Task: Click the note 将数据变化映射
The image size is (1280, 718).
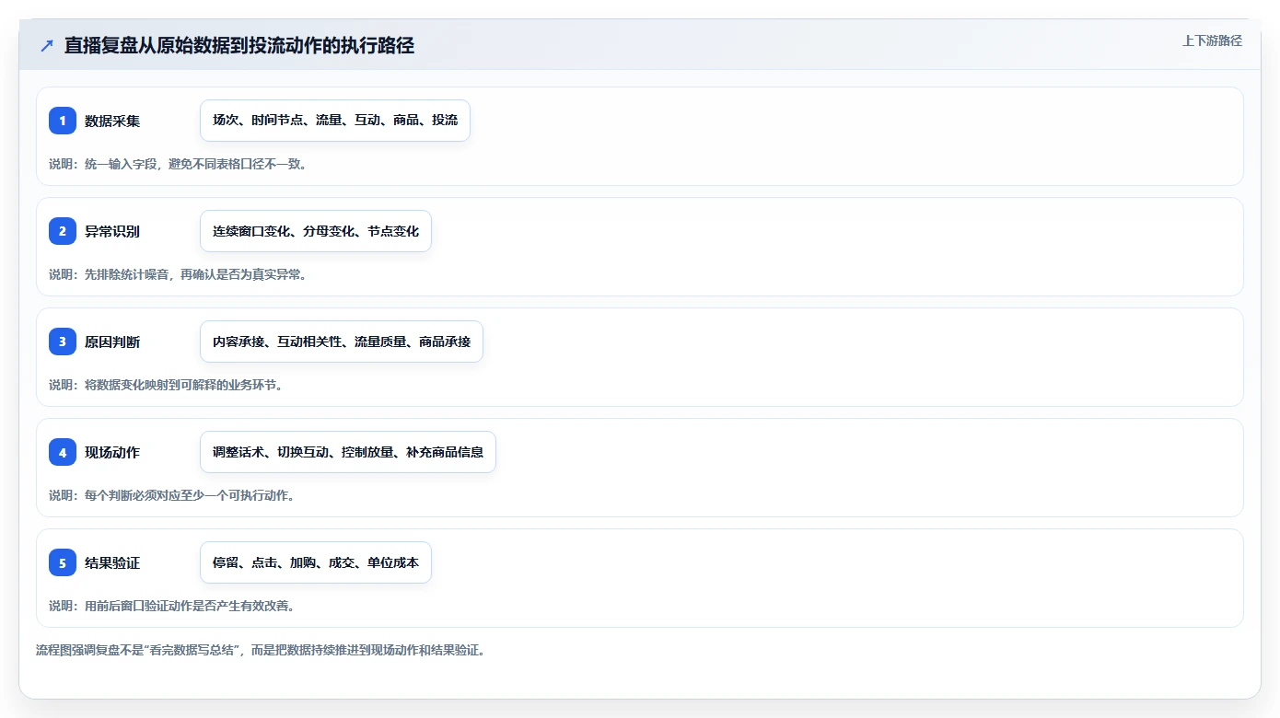Action: pos(166,385)
